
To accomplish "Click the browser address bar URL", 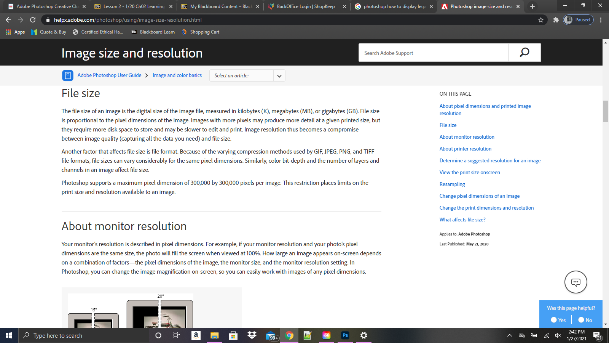I will point(128,20).
